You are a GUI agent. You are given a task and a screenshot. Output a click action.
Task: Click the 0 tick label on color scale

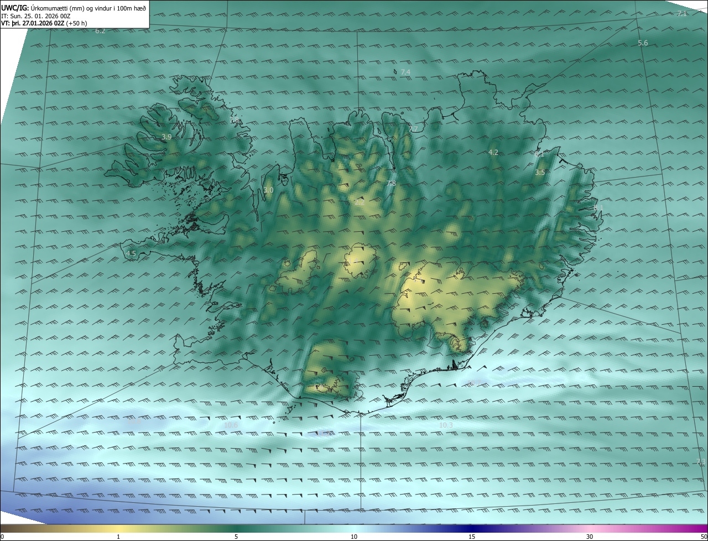click(x=2, y=537)
